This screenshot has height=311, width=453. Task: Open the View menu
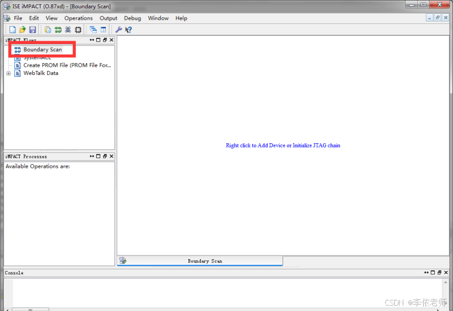pyautogui.click(x=51, y=18)
